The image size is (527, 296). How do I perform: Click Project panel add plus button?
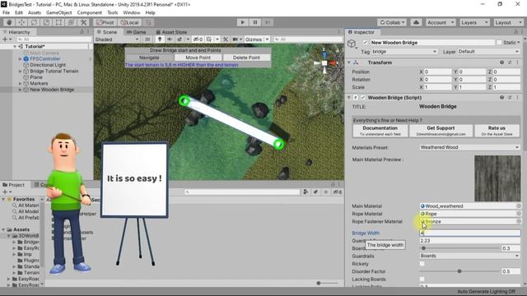(x=5, y=192)
